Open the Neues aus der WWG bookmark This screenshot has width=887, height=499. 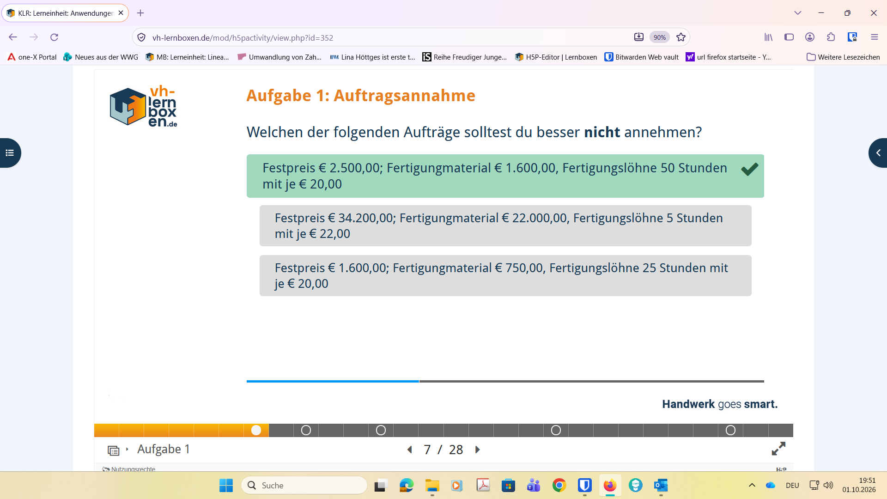(101, 57)
